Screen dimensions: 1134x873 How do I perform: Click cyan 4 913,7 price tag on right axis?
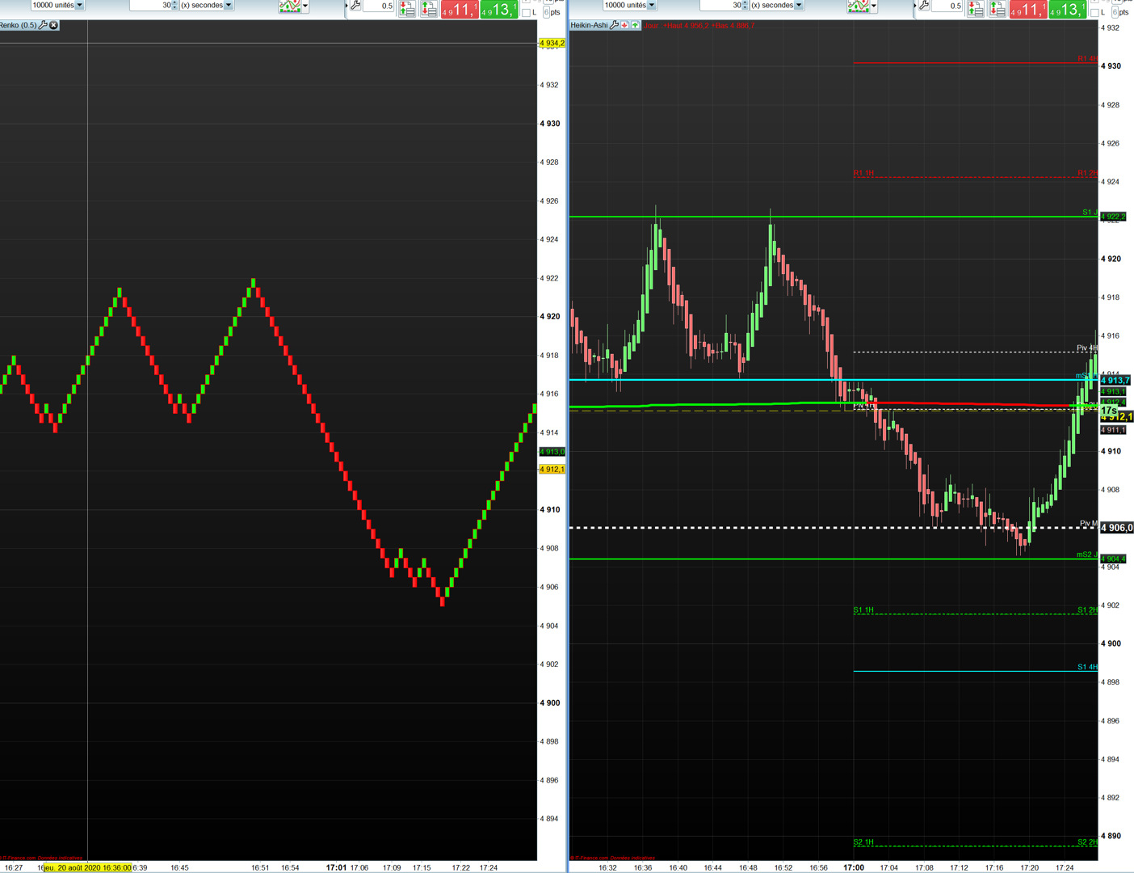point(1115,380)
